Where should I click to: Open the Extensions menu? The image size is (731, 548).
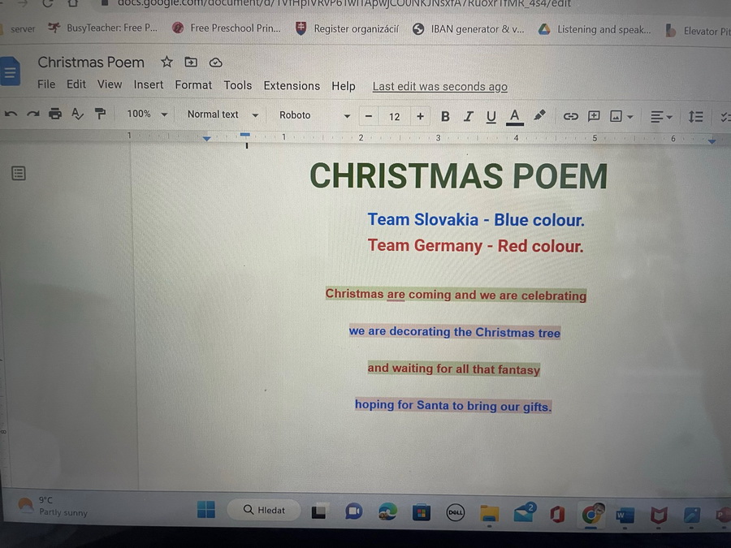click(292, 86)
